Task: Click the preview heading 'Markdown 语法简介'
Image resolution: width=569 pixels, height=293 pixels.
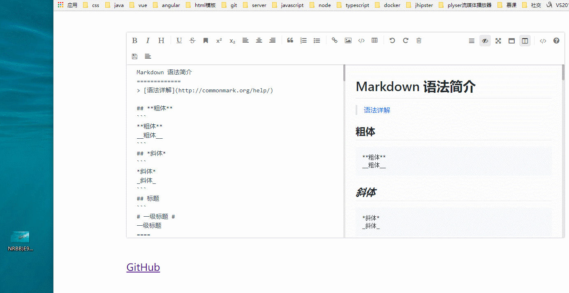Action: [x=416, y=87]
